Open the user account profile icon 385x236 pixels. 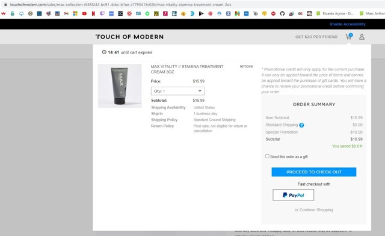tap(362, 37)
